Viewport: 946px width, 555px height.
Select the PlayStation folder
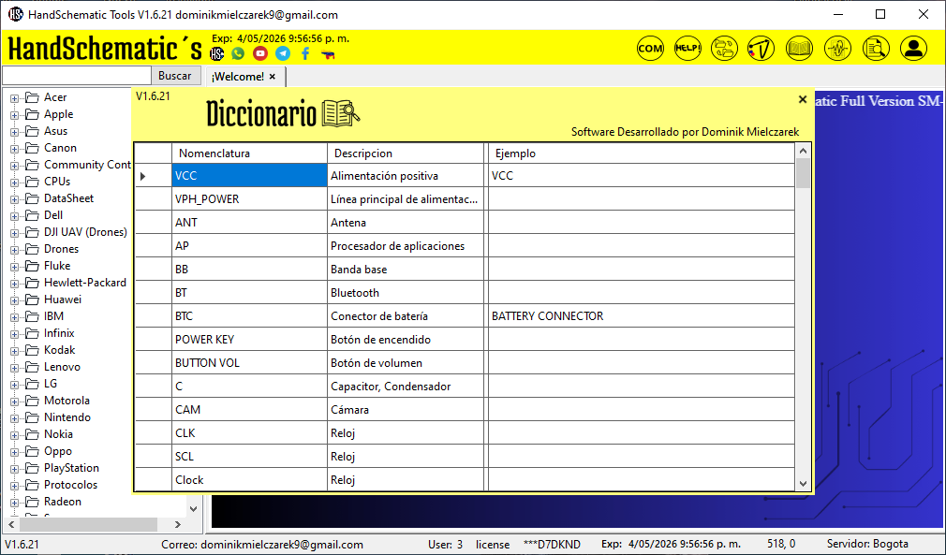click(x=71, y=468)
